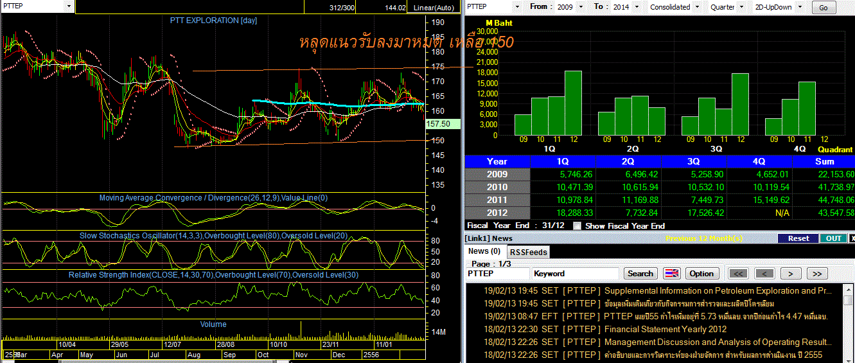Click the Moving Average Convergence / Divergence title

point(213,198)
